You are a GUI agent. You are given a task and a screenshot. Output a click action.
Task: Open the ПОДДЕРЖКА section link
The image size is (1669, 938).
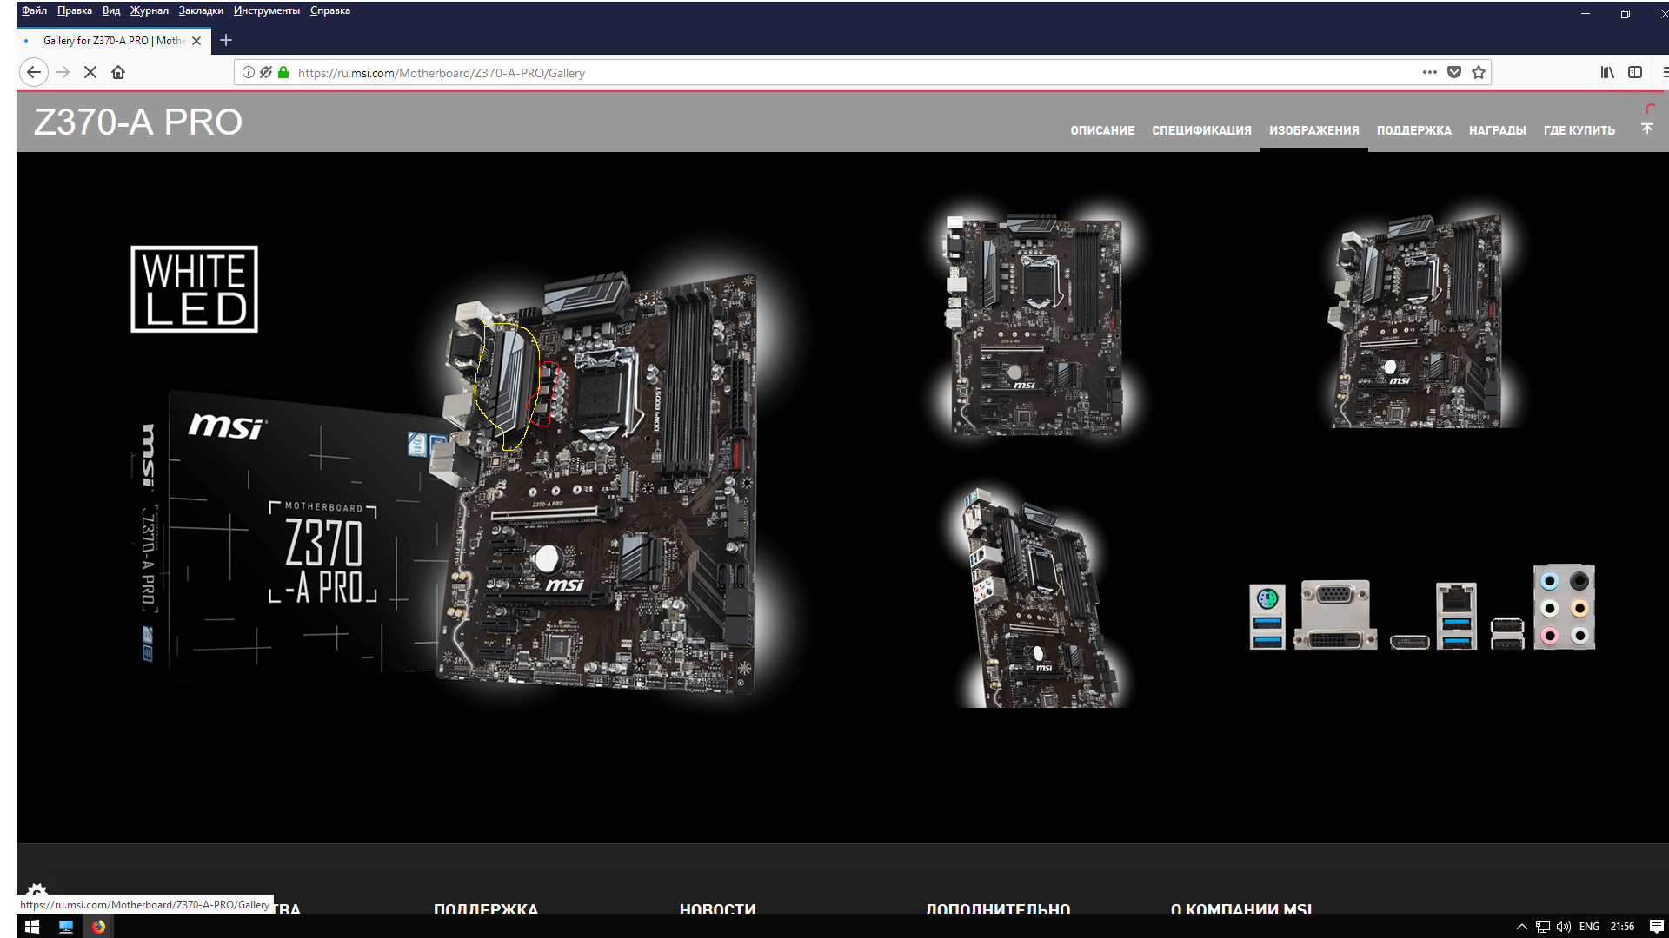click(x=1413, y=130)
